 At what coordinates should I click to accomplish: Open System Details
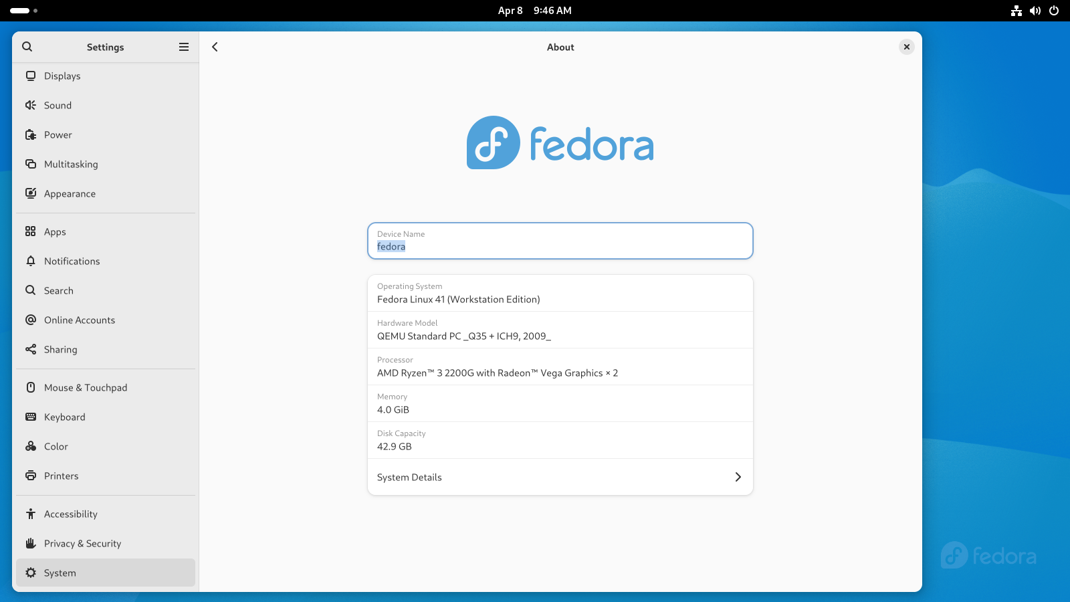(409, 477)
